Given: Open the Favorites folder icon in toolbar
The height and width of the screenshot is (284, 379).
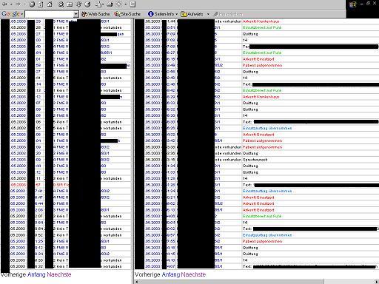Looking at the screenshot, I should (x=70, y=4).
